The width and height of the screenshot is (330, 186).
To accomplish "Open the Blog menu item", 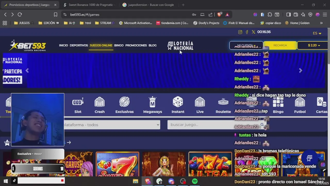I will (x=152, y=45).
